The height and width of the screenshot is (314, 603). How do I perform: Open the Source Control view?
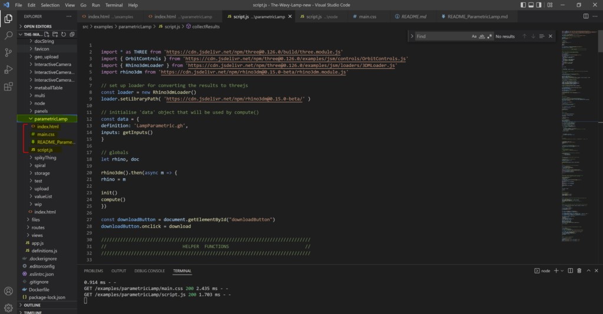(8, 52)
